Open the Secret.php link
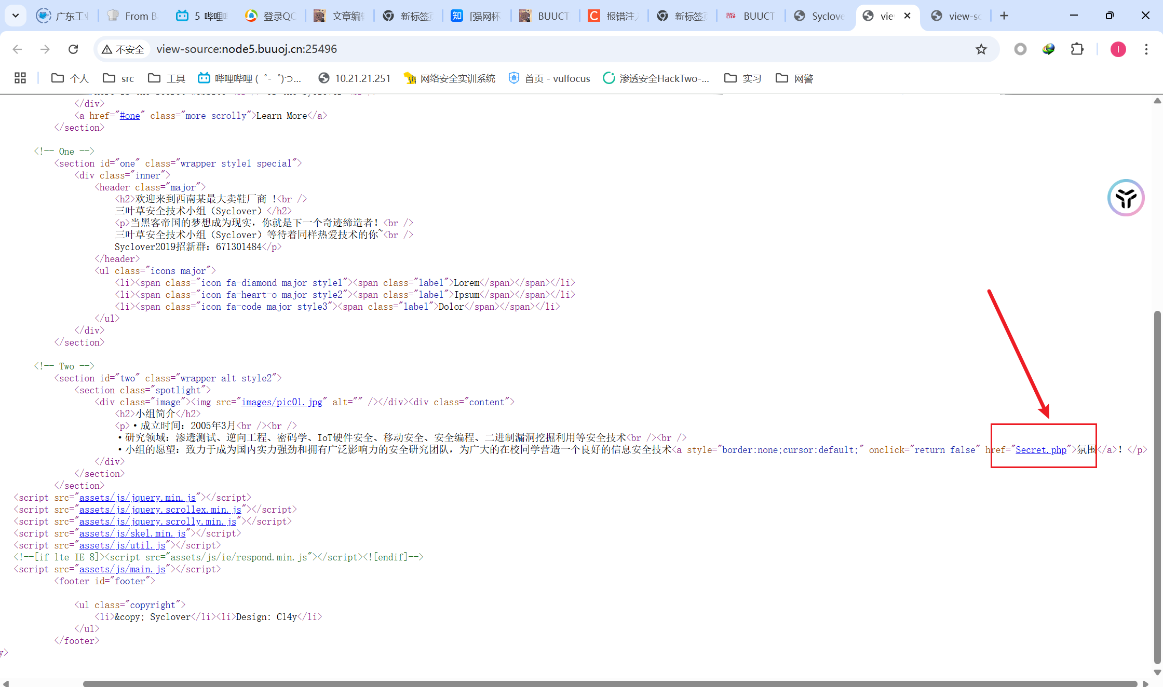The image size is (1163, 687). point(1041,450)
